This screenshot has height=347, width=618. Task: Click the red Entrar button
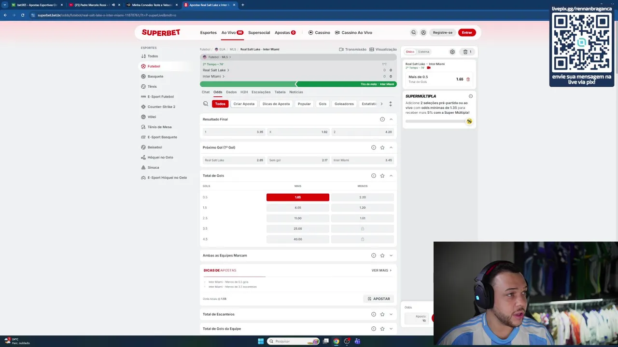click(x=467, y=32)
